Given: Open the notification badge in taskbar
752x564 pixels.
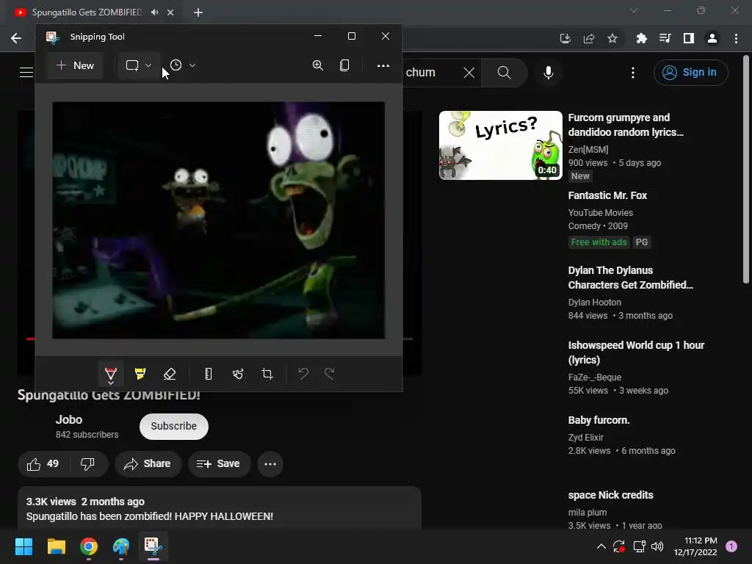Looking at the screenshot, I should click(x=731, y=546).
